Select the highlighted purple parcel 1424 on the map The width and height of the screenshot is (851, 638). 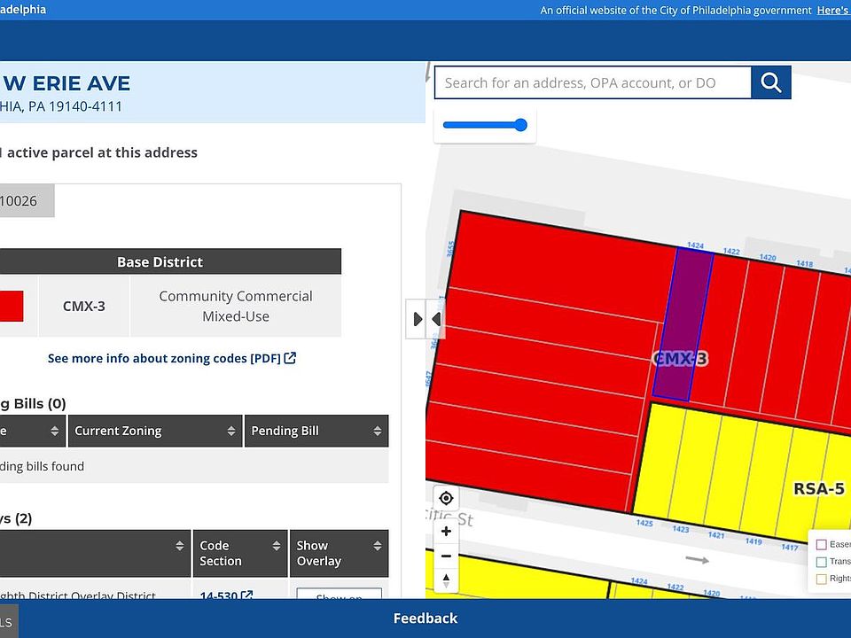(683, 324)
